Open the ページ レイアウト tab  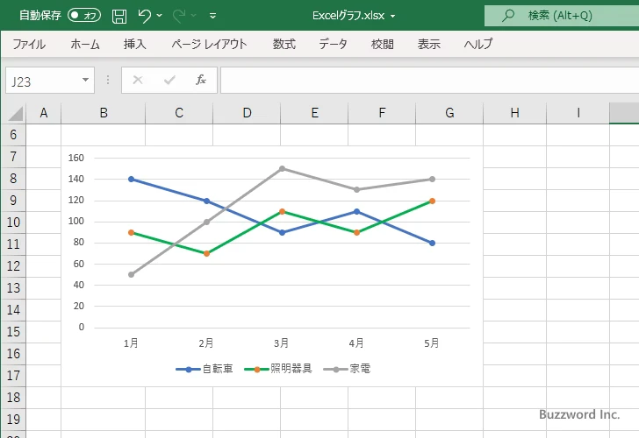coord(209,44)
